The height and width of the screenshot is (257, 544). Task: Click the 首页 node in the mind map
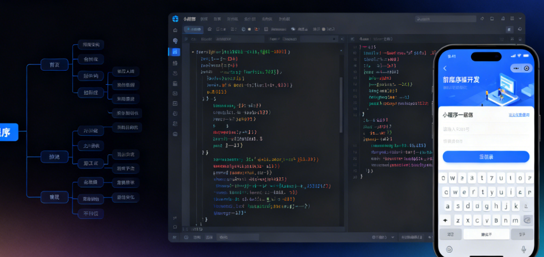coord(54,65)
